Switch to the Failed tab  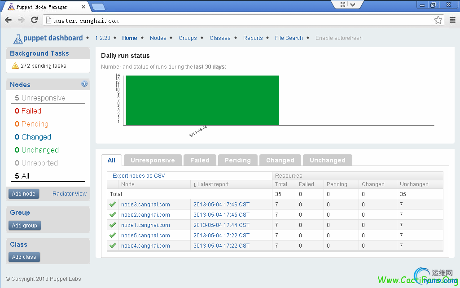click(200, 160)
